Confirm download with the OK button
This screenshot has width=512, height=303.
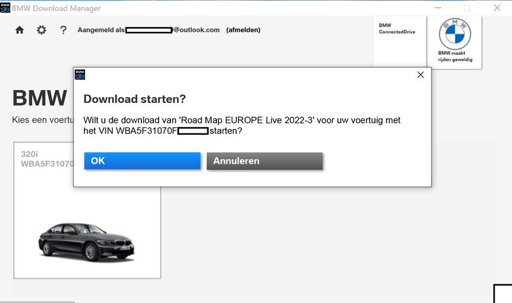[142, 161]
